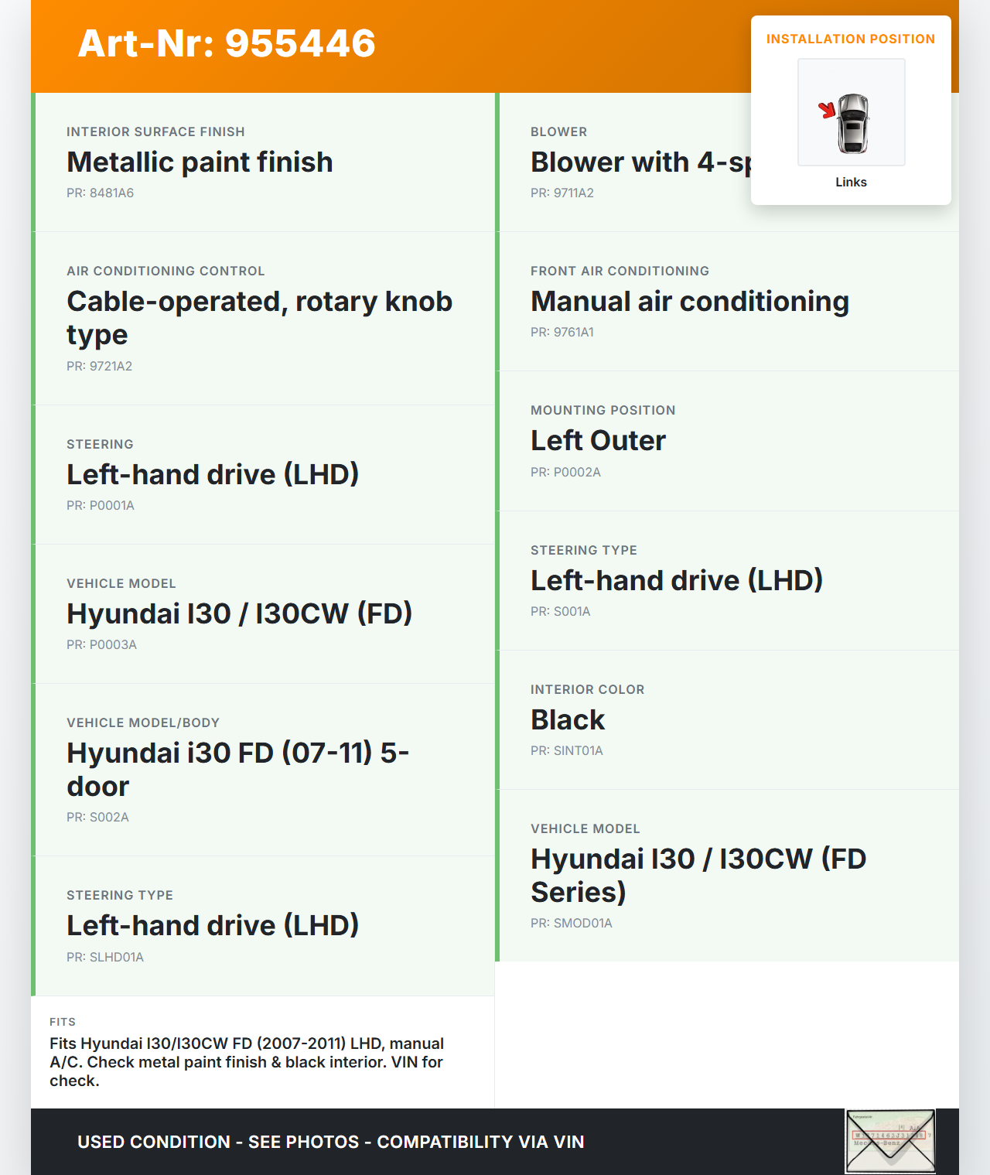Click the Fits compatibility description text
The width and height of the screenshot is (990, 1175).
point(246,1062)
